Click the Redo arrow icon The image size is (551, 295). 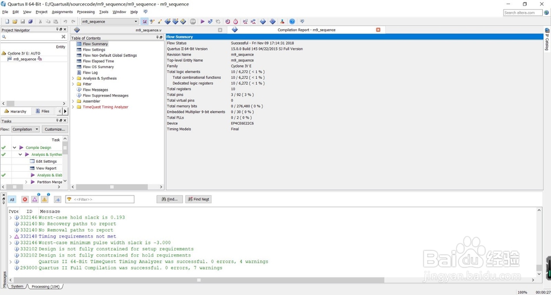pos(73,21)
